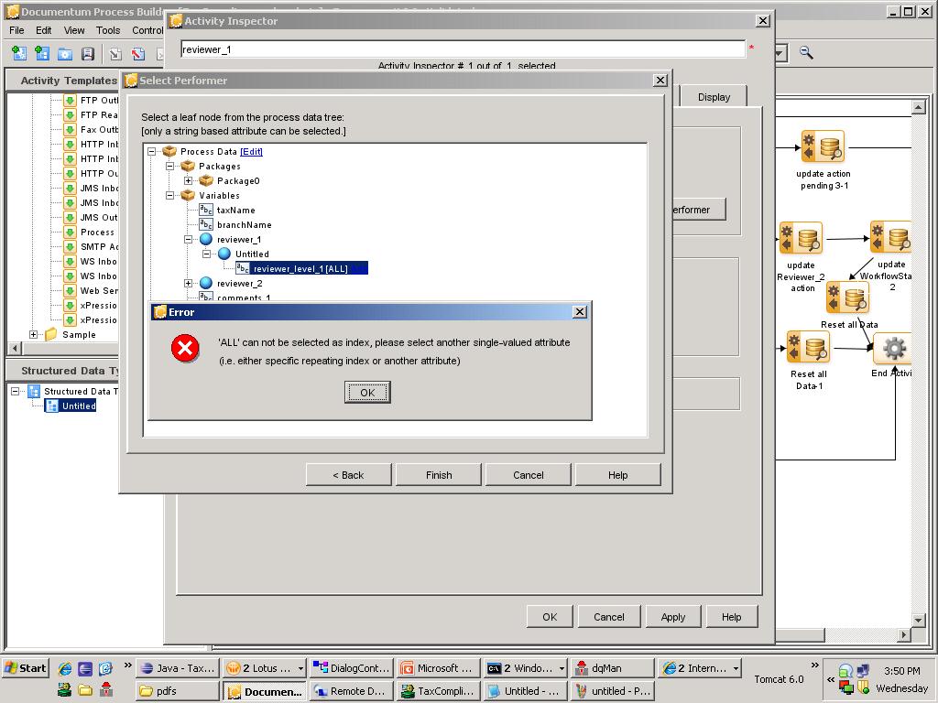The width and height of the screenshot is (938, 703).
Task: Switch to the Display tab
Action: [714, 97]
